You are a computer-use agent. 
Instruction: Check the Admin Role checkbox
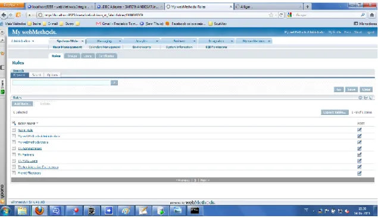tap(14, 130)
